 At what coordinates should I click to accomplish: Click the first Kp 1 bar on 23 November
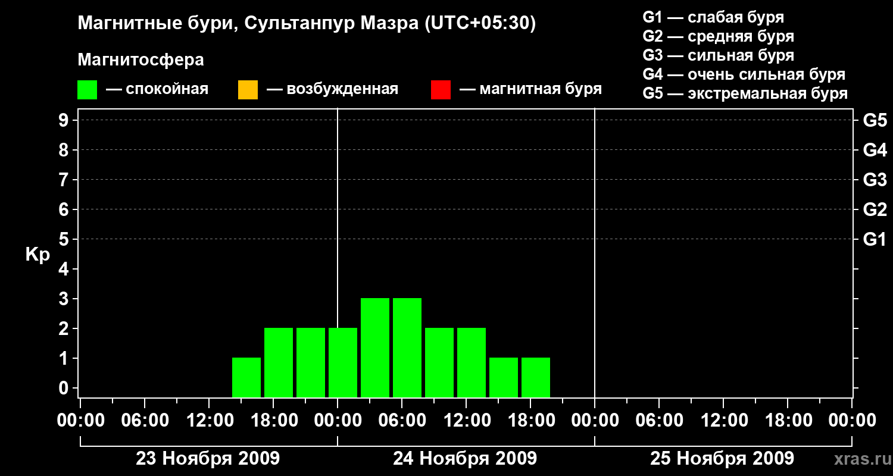(246, 377)
